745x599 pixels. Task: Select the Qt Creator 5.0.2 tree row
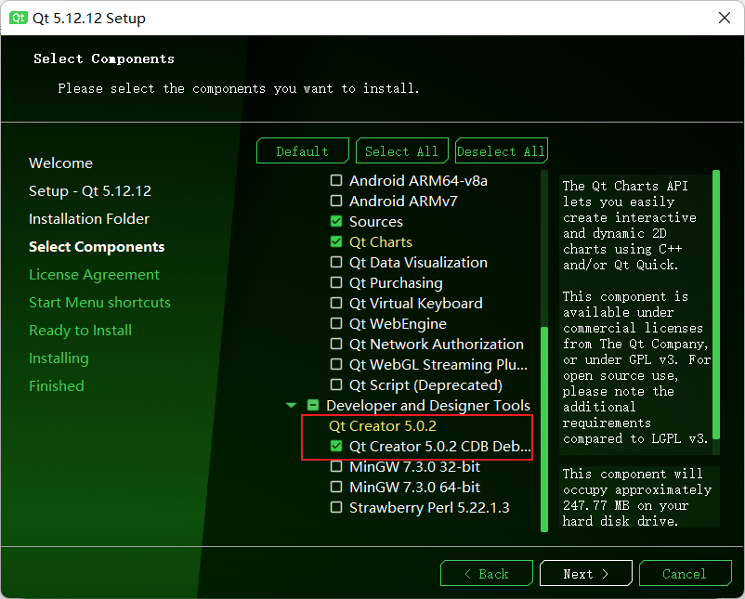coord(383,425)
